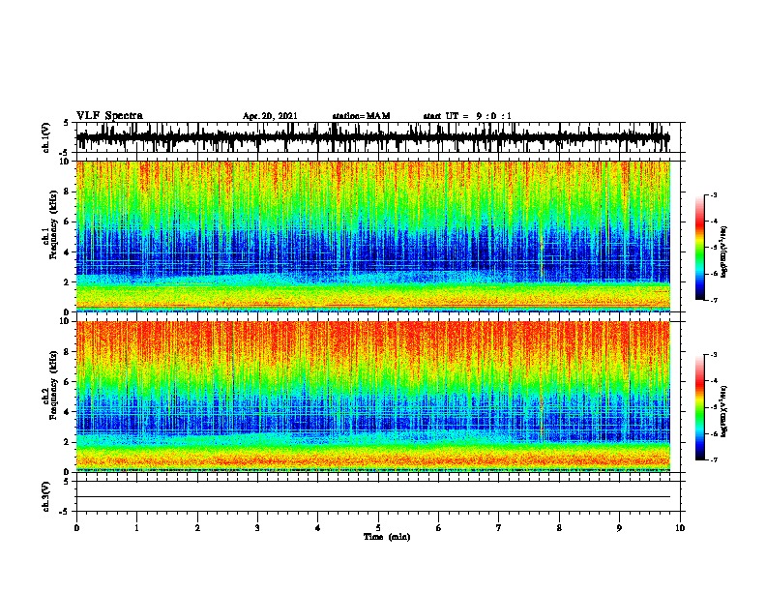Click the '-7' tick on lower colorbar
Screen dimensions: 766x592
coord(713,459)
